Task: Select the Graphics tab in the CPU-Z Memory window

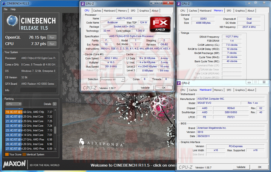Action: click(240, 10)
